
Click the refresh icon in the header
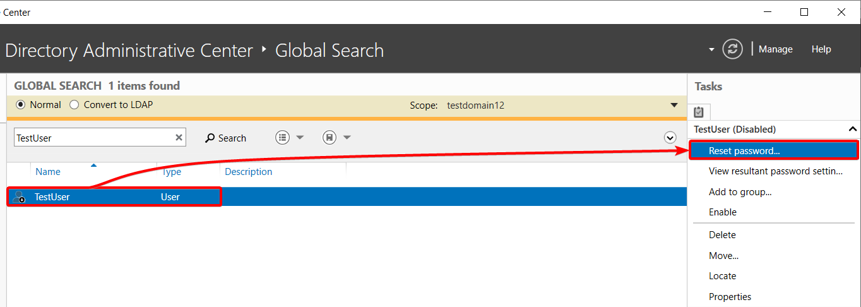pos(732,49)
